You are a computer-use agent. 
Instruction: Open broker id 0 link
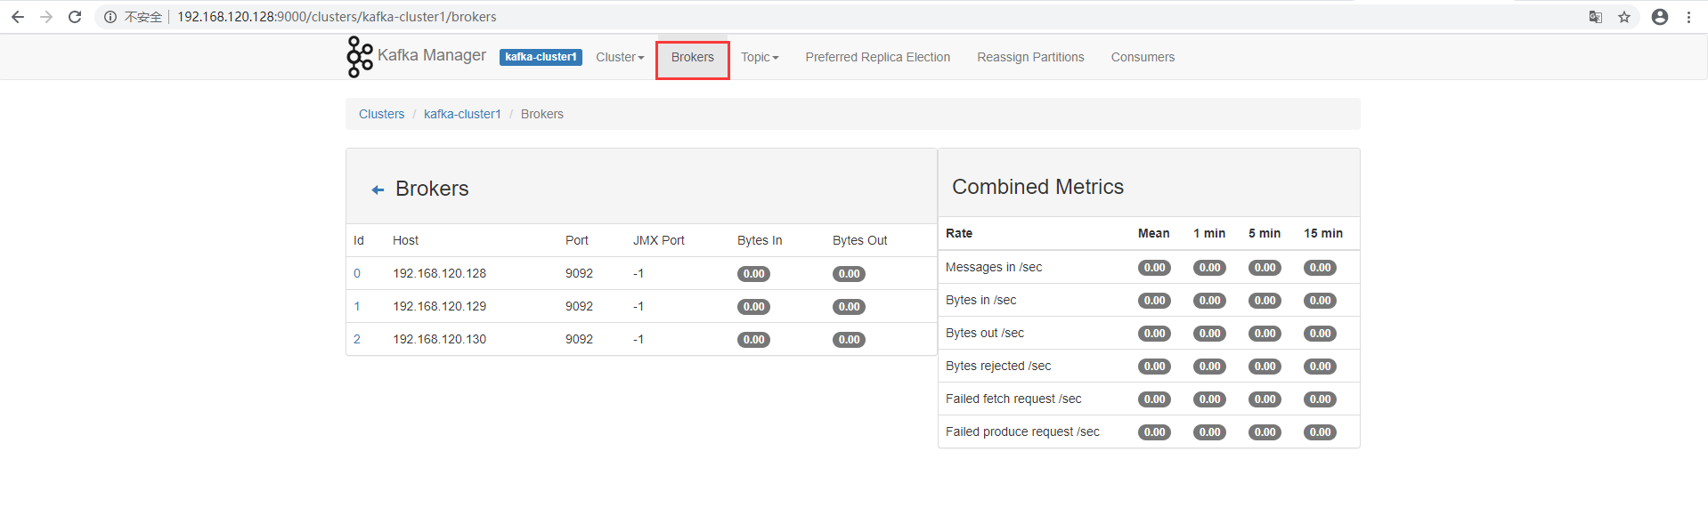(x=357, y=273)
